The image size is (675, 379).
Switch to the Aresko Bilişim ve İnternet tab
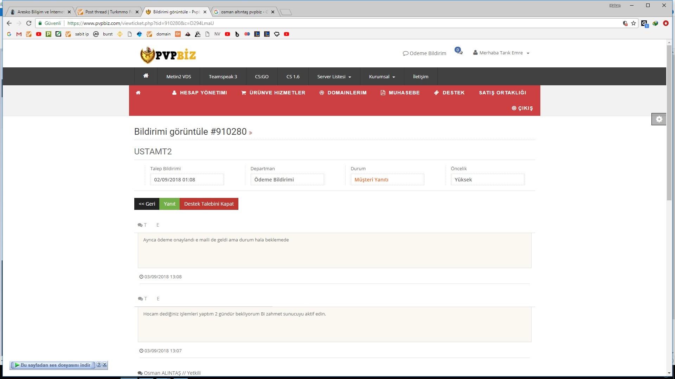point(40,12)
